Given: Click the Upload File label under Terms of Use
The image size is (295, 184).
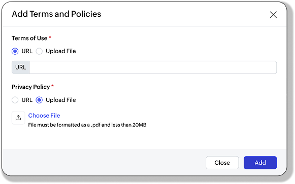Looking at the screenshot, I should tap(61, 51).
